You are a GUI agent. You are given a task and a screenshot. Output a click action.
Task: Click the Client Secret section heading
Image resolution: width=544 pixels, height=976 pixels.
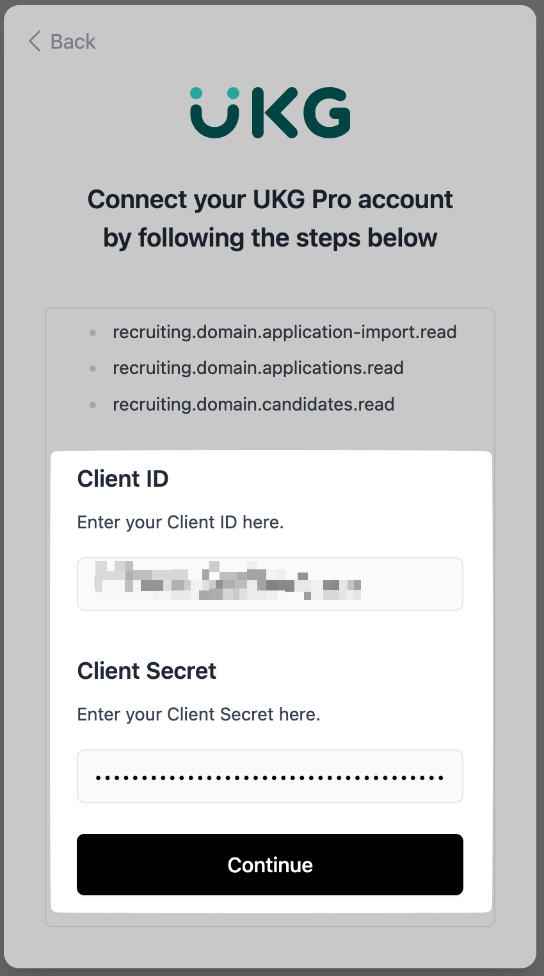coord(147,671)
